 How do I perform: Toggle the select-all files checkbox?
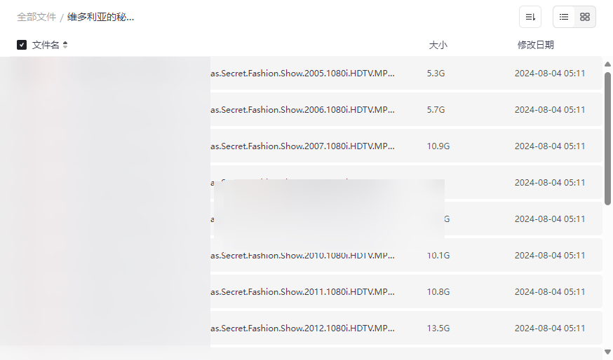pyautogui.click(x=22, y=45)
